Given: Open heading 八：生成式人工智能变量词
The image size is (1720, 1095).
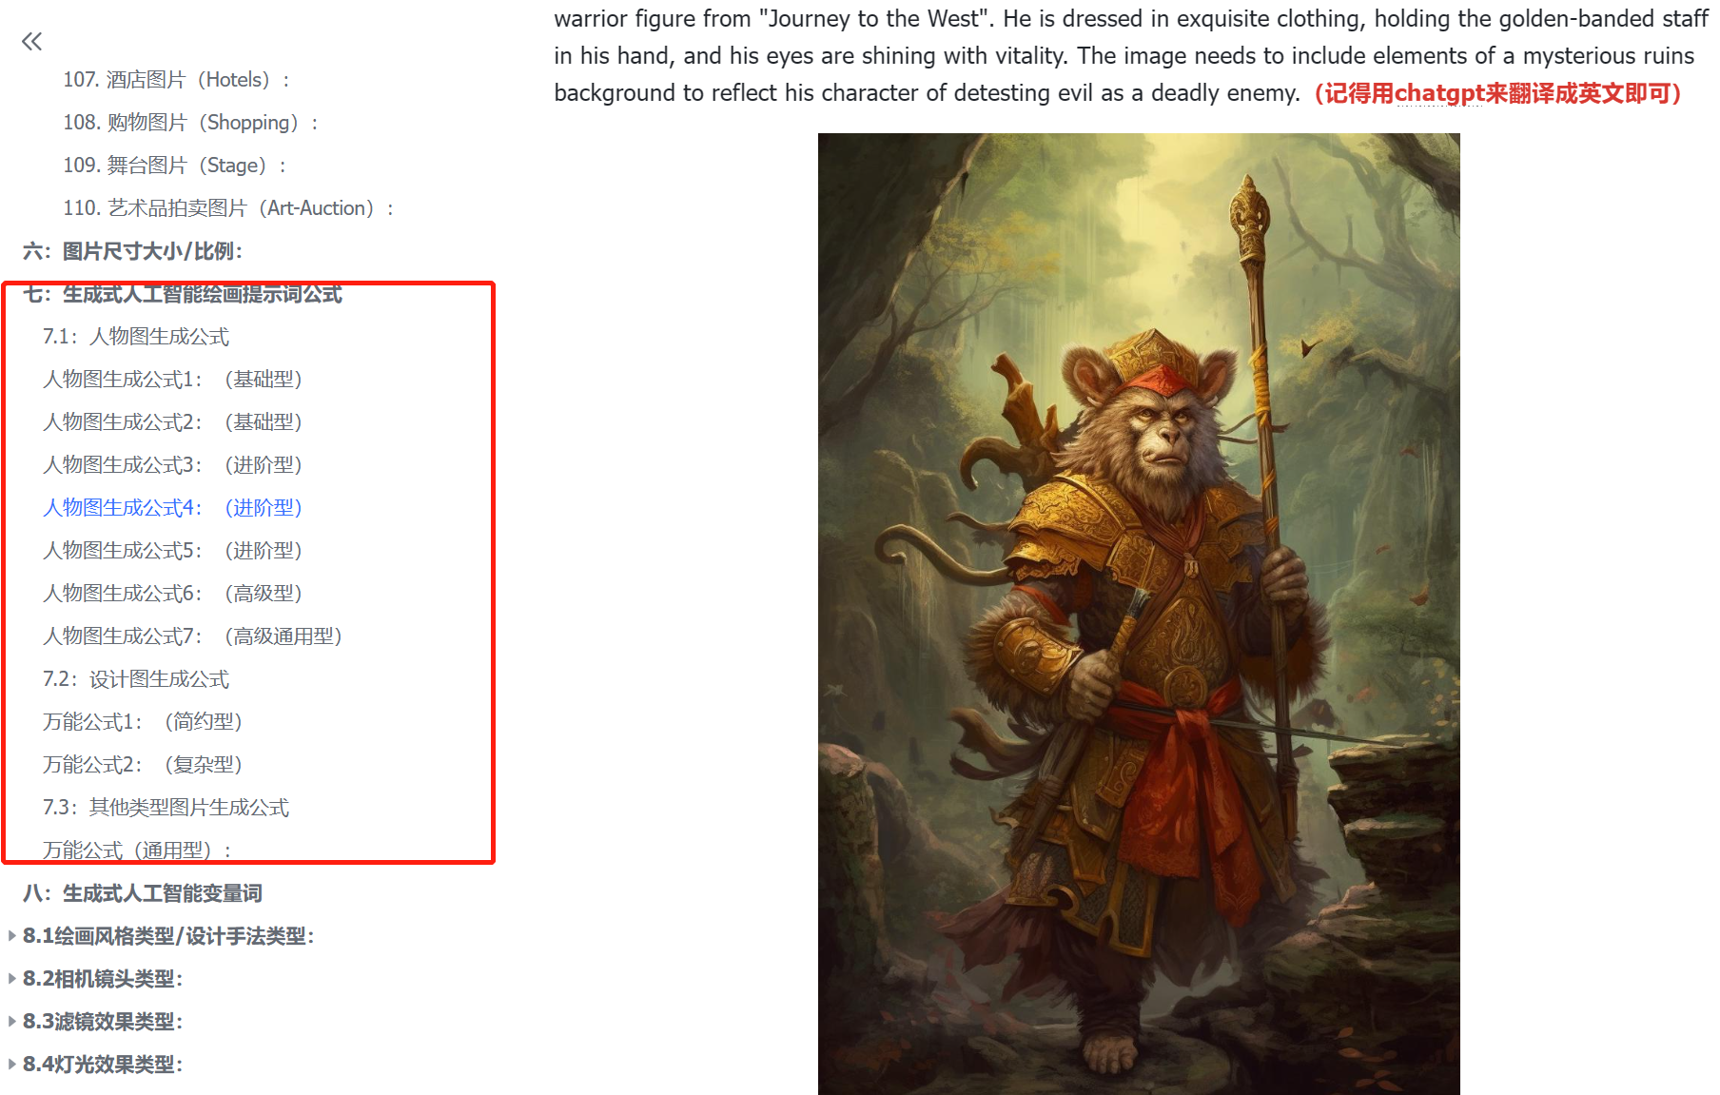Looking at the screenshot, I should tap(143, 893).
